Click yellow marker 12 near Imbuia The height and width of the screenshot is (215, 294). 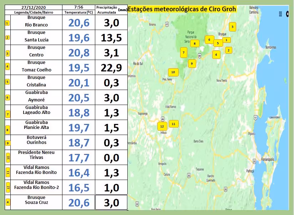click(x=162, y=126)
